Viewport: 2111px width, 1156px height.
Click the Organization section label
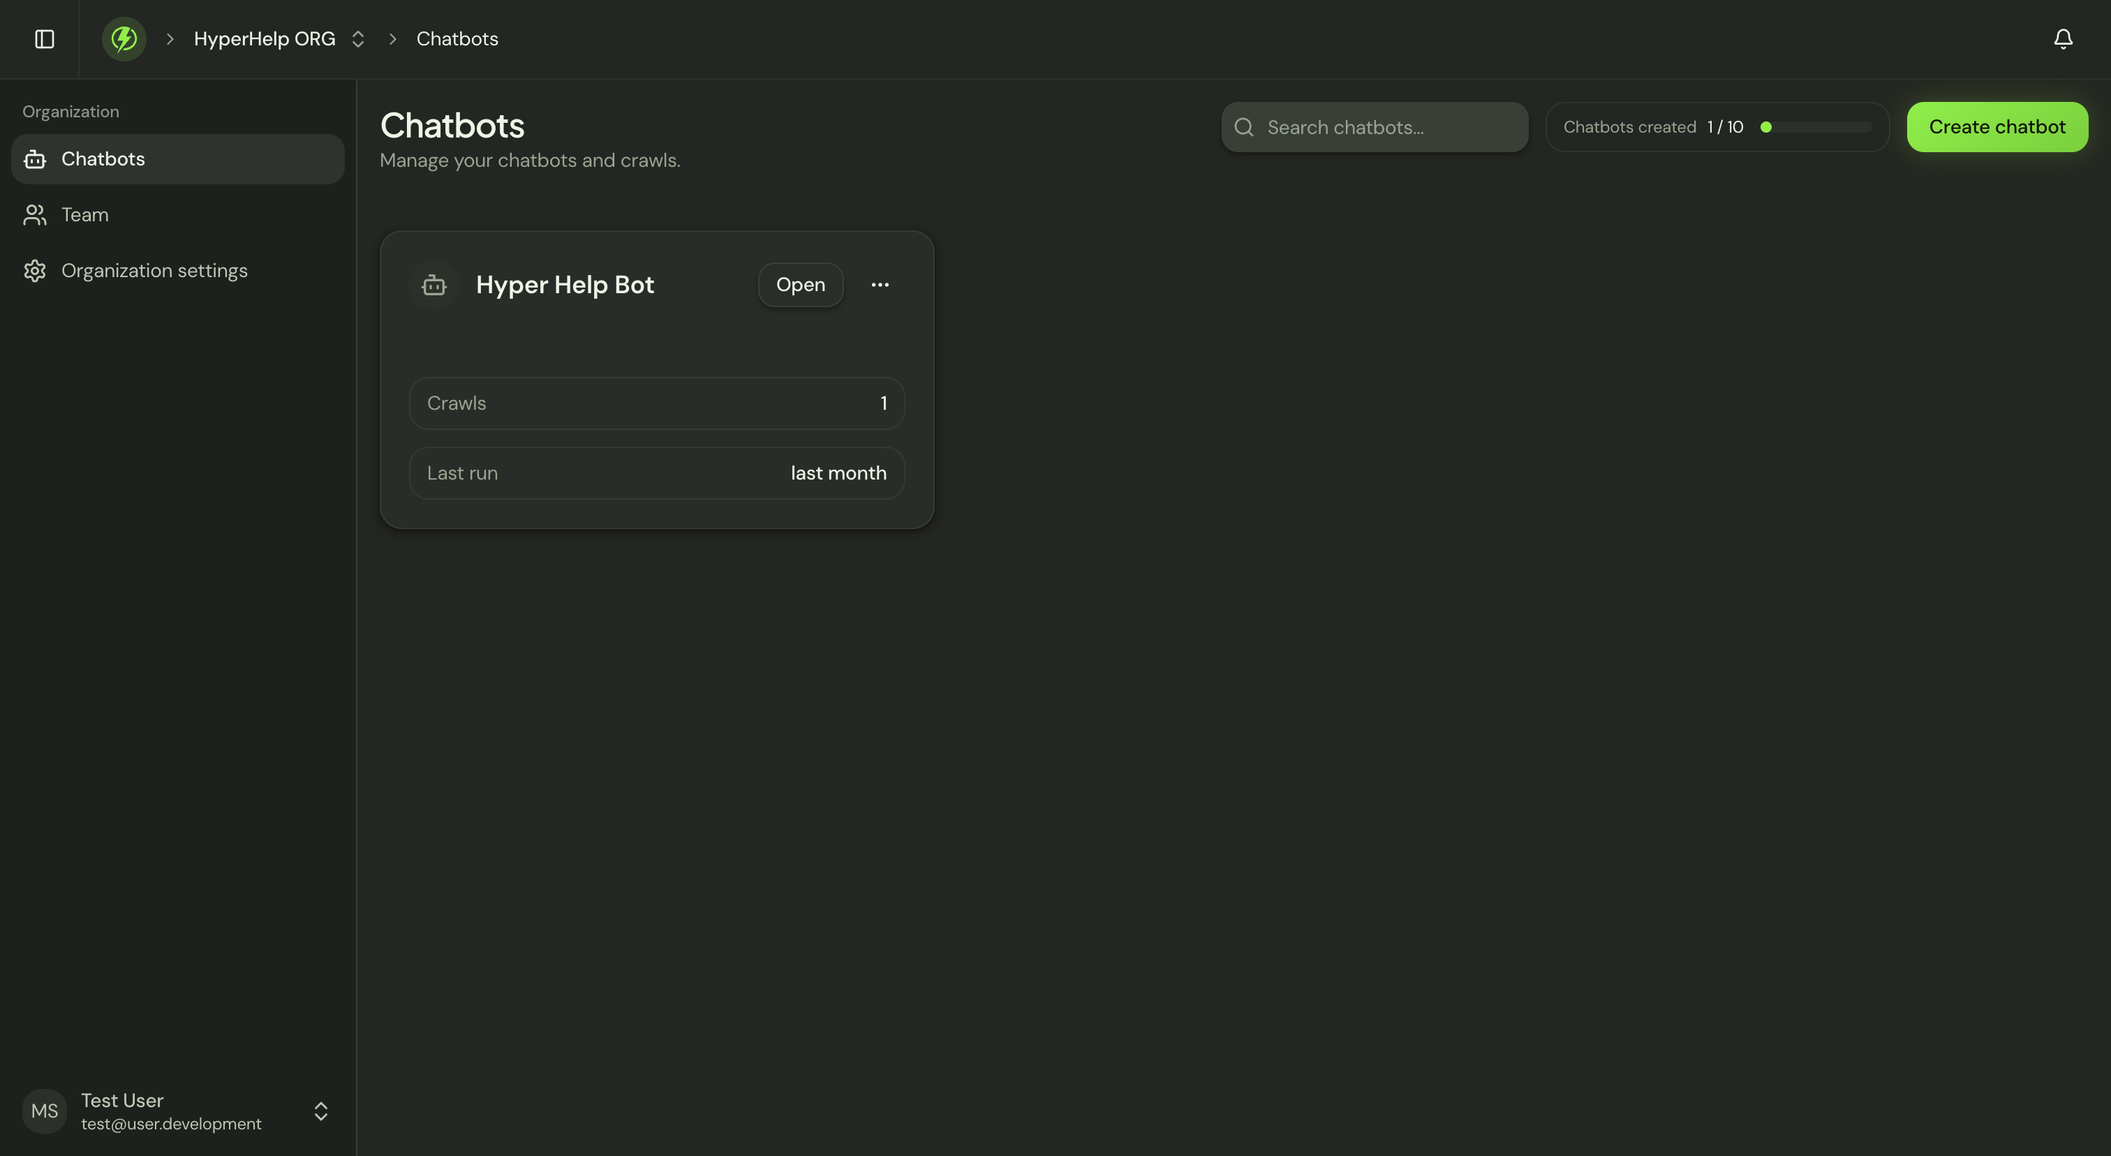(71, 112)
